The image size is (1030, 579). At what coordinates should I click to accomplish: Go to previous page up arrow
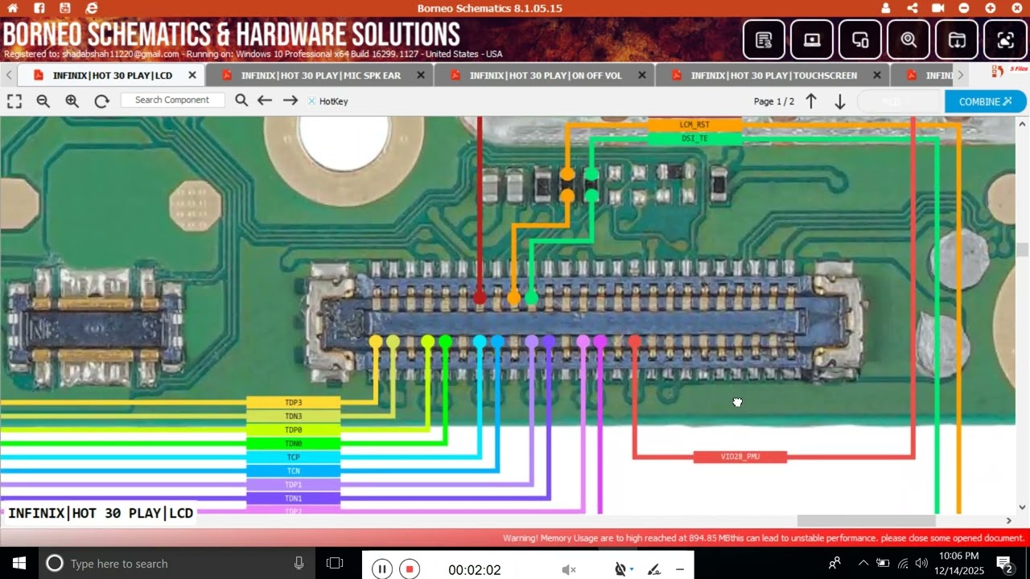click(811, 101)
